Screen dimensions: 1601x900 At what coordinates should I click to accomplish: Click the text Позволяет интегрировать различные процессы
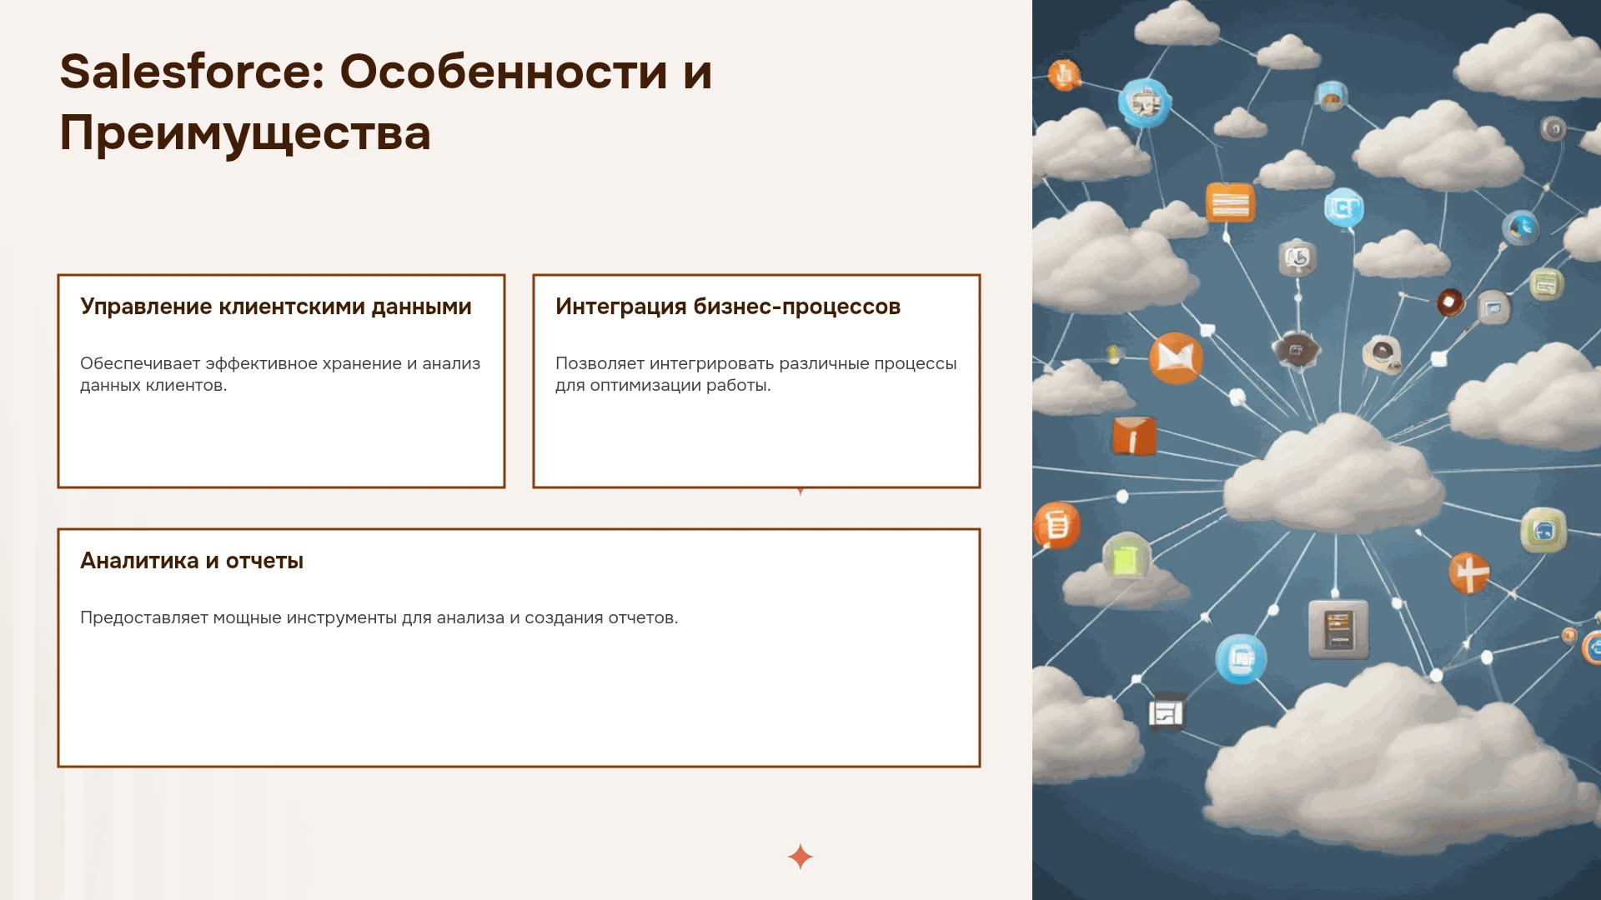[756, 363]
